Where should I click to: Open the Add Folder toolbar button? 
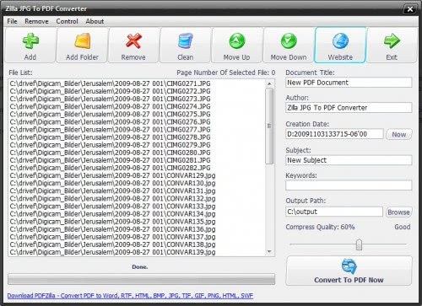[x=82, y=45]
